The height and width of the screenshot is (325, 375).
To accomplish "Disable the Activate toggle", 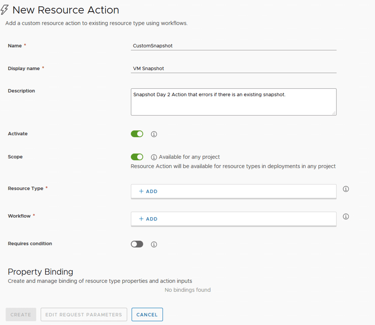I will (x=137, y=134).
